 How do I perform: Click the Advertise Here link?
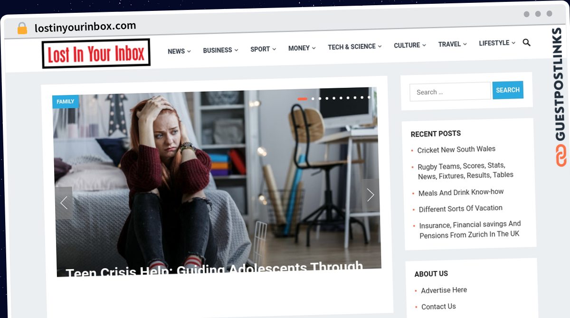(x=444, y=290)
